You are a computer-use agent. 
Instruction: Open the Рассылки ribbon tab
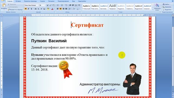coord(51,1)
